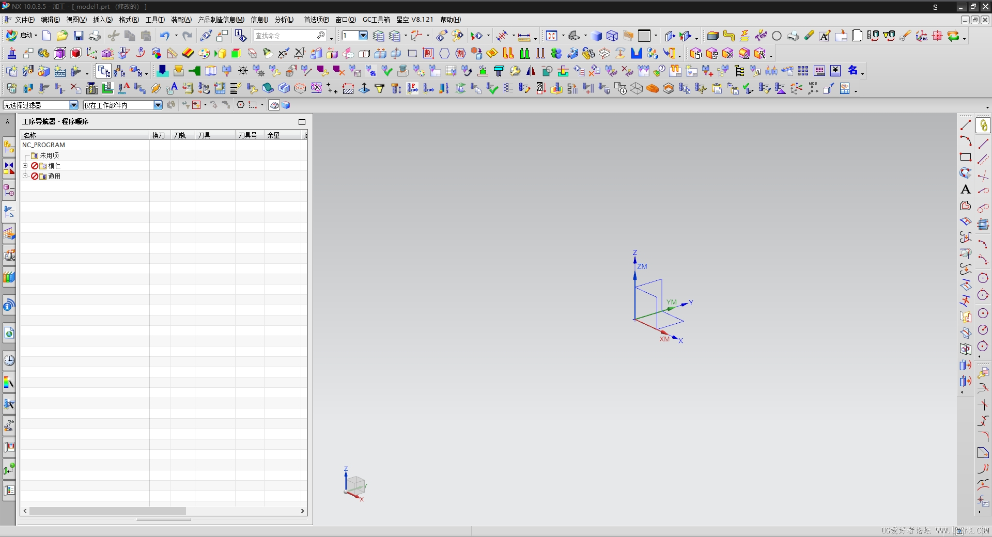Open the 仅在工作部件内 scope dropdown

point(158,105)
